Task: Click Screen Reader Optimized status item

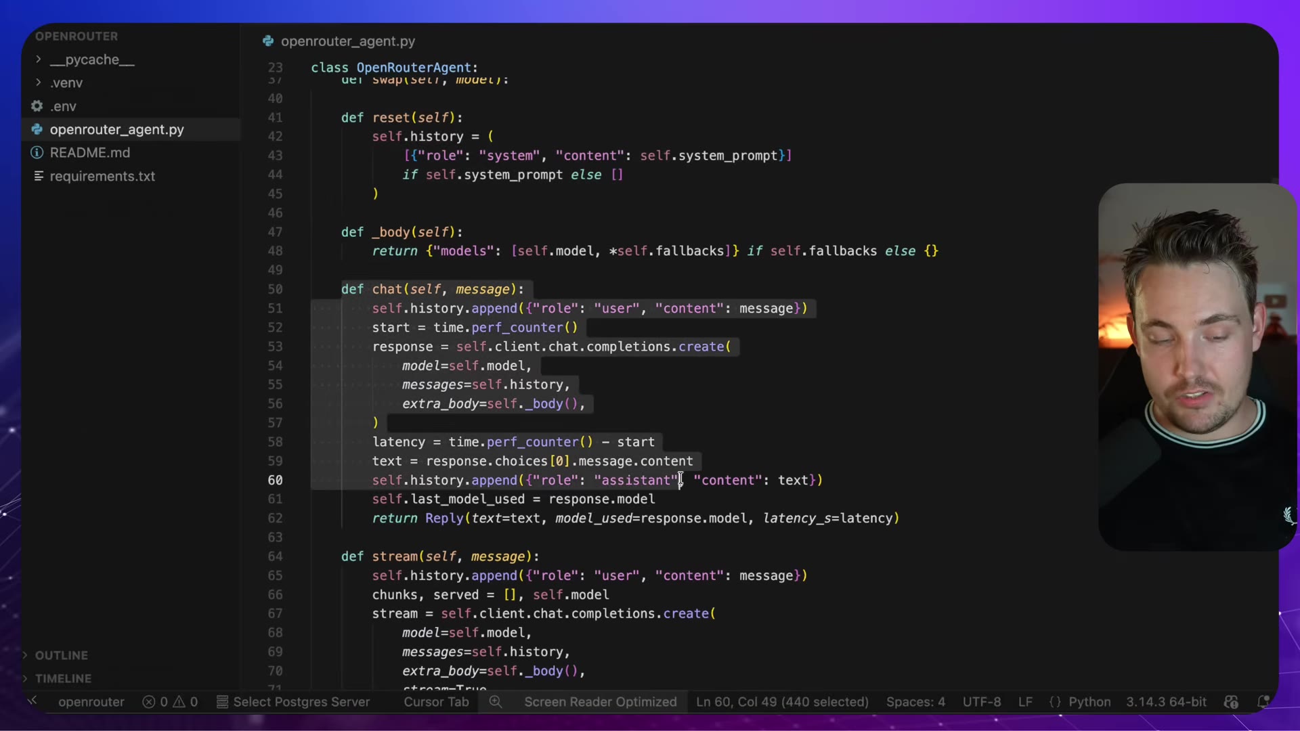Action: click(x=600, y=702)
